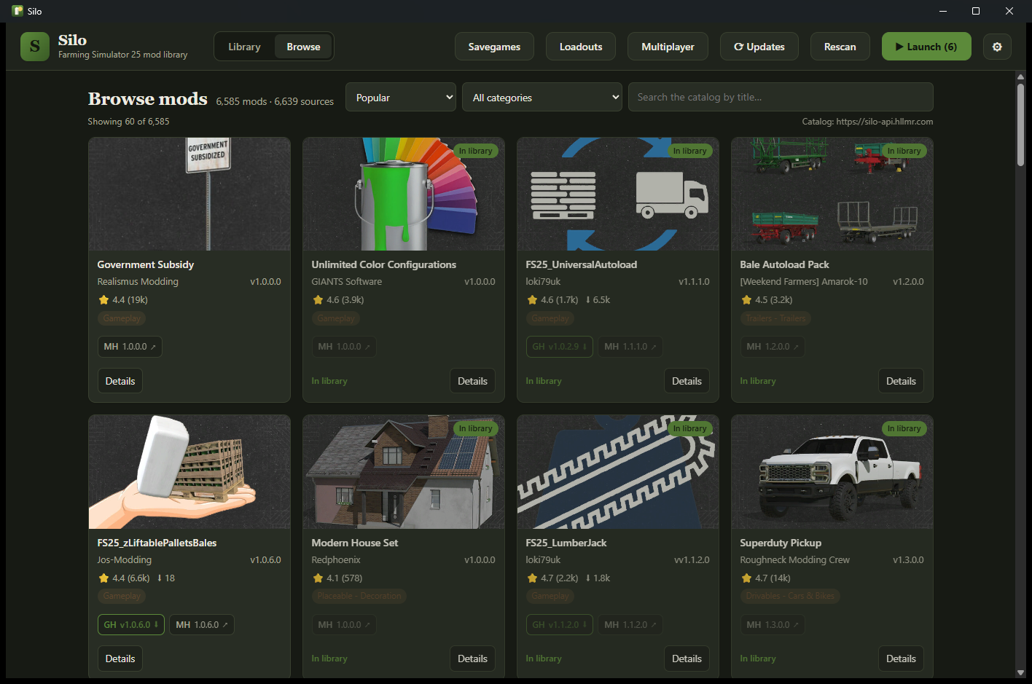Click star rating icon on Government Subsidy card
1032x684 pixels.
pyautogui.click(x=103, y=299)
